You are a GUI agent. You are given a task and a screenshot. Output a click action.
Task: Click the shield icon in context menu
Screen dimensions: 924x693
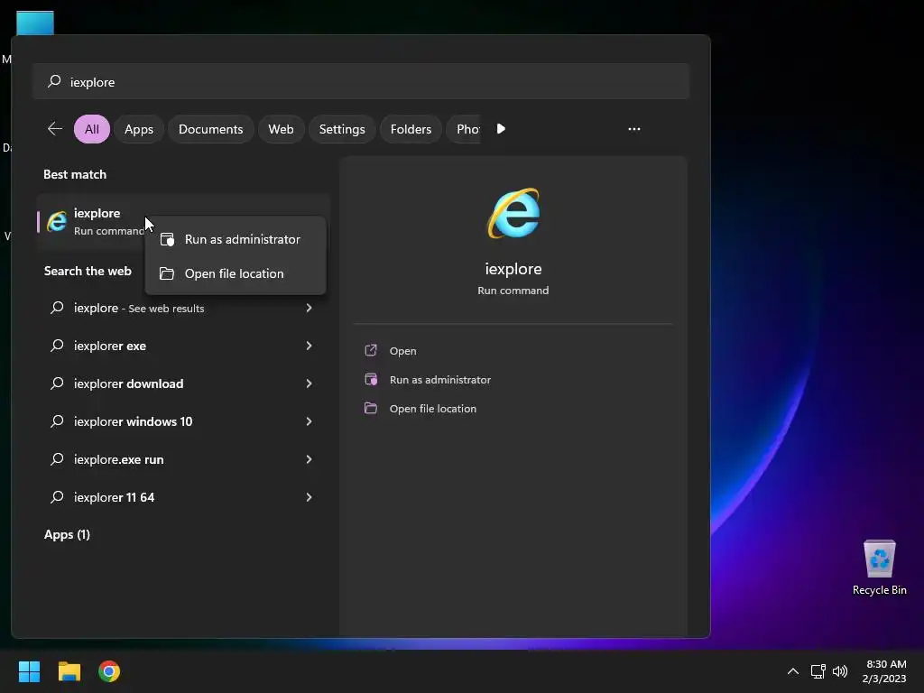point(167,239)
